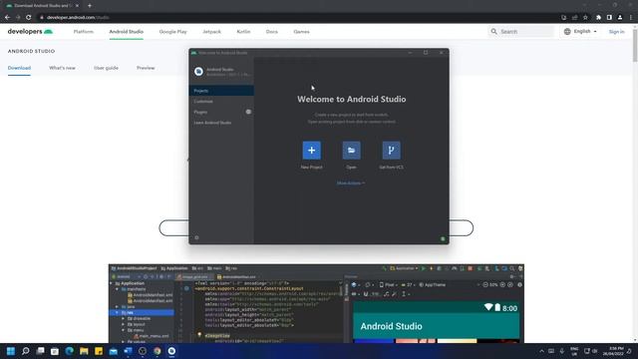The image size is (638, 359).
Task: Open File Explorer from the taskbar
Action: [84, 351]
